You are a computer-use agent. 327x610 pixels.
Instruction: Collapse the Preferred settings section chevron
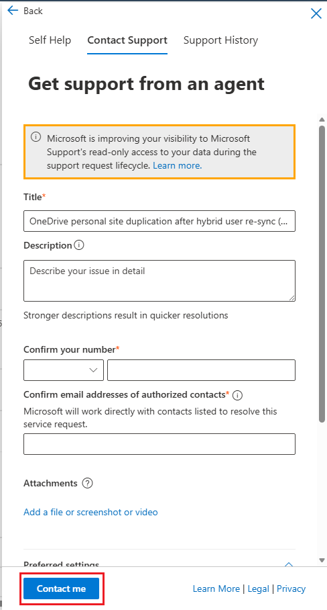coord(289,564)
